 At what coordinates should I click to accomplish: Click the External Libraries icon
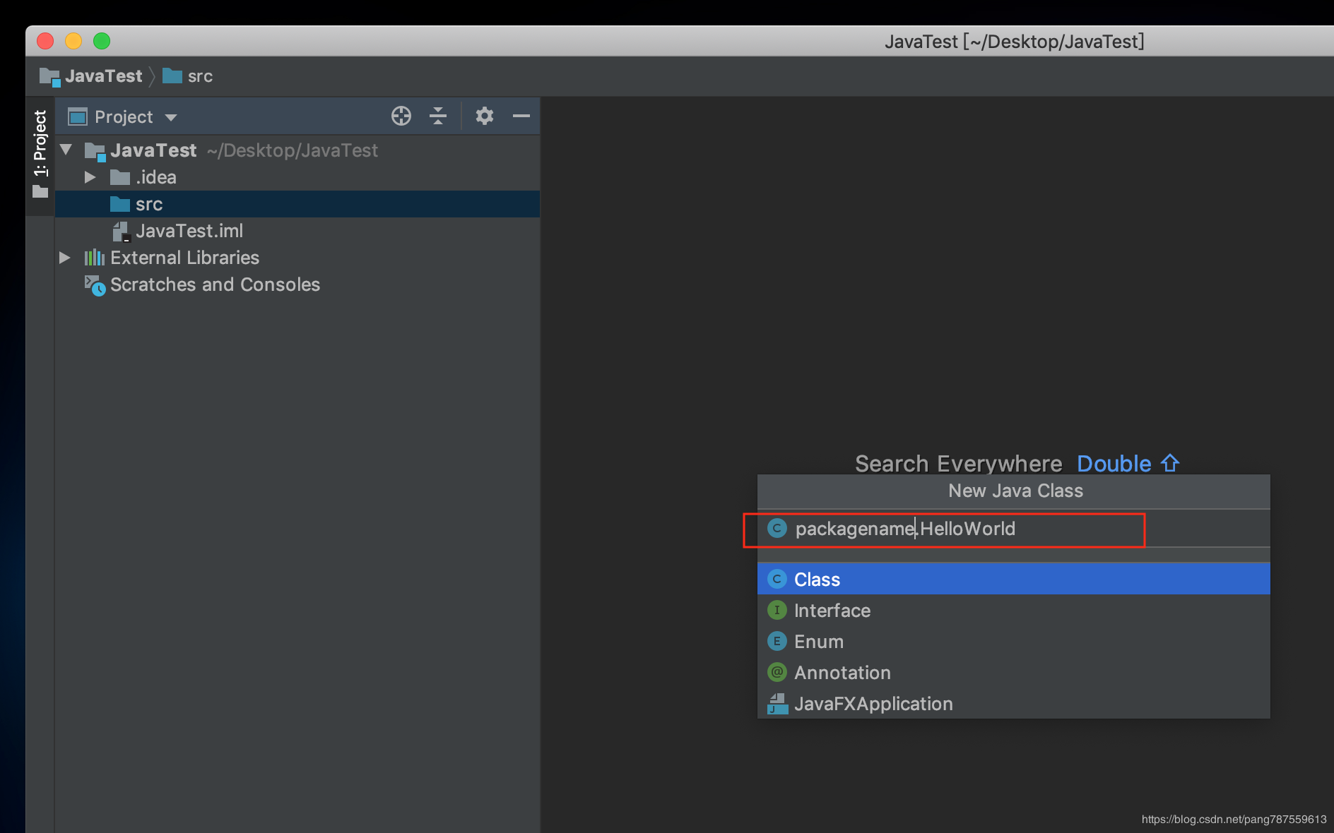coord(95,258)
